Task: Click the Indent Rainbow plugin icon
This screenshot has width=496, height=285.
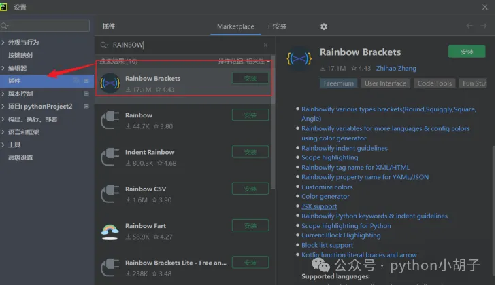Action: pyautogui.click(x=110, y=157)
